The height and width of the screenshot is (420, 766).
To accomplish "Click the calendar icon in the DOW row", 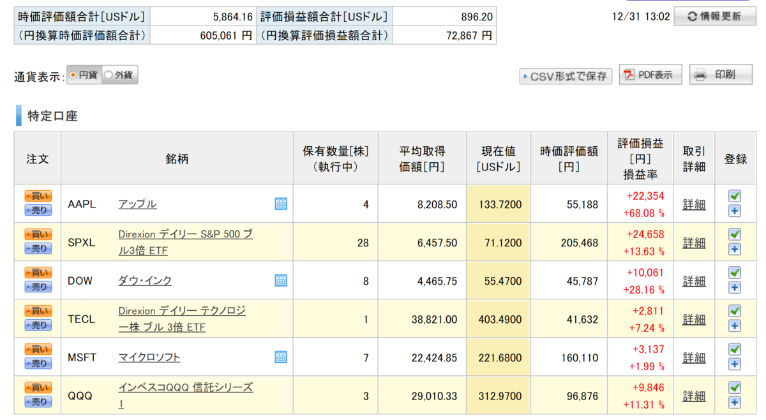I will 281,280.
